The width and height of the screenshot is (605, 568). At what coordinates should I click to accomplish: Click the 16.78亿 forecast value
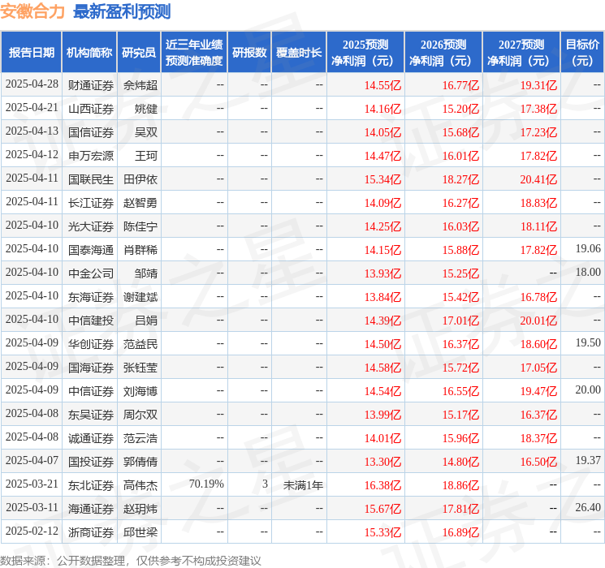pyautogui.click(x=538, y=297)
